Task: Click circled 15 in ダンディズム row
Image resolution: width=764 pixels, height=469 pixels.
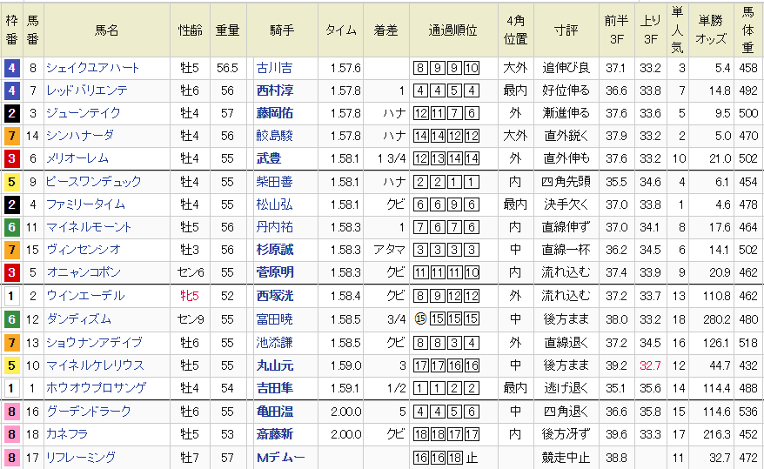Action: (x=419, y=319)
